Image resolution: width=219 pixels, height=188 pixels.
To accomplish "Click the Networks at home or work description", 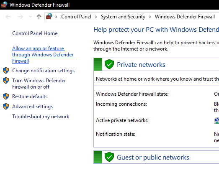I will tap(157, 79).
